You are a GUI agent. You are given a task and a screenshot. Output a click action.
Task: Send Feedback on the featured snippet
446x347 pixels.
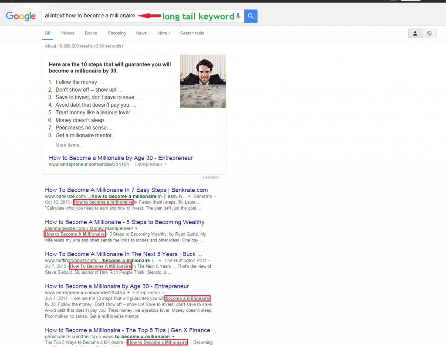point(211,177)
